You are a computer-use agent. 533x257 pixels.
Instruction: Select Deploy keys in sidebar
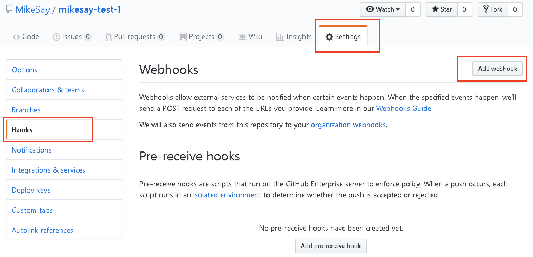pos(31,190)
